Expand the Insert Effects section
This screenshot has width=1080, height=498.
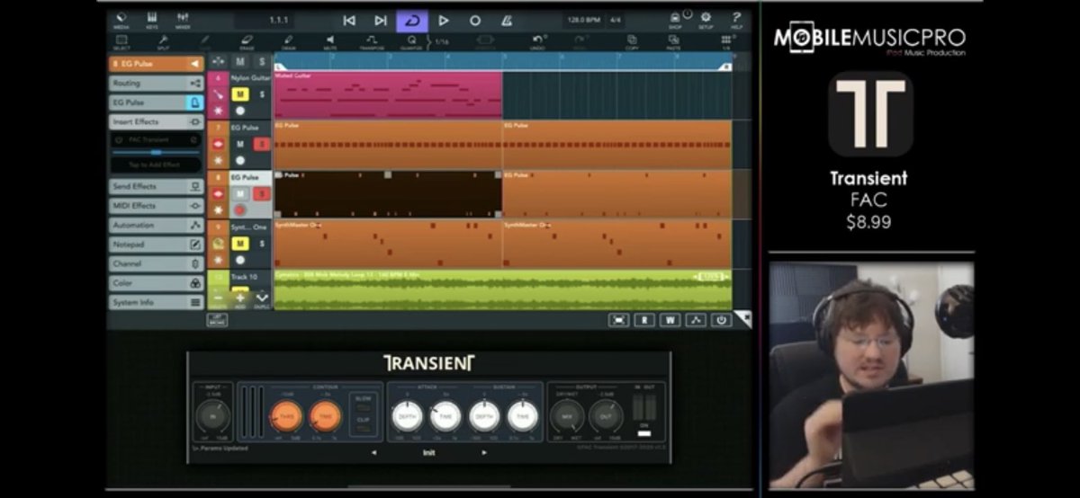[x=157, y=121]
